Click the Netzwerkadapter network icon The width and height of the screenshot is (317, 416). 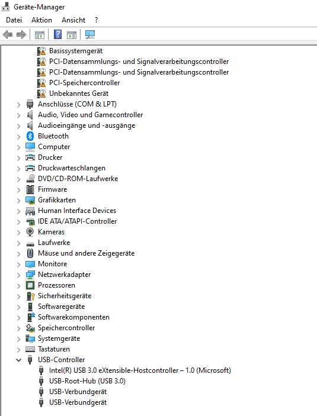[30, 275]
